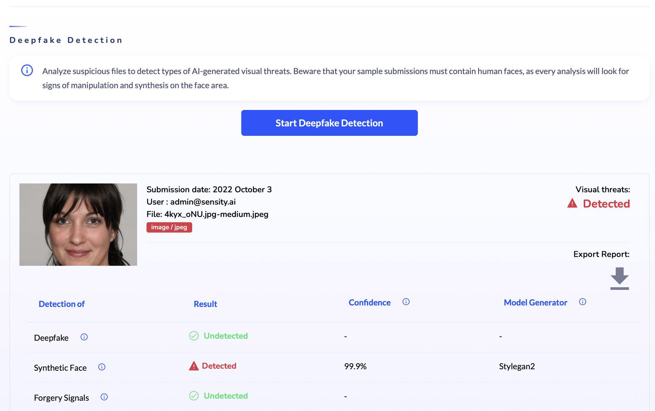Image resolution: width=655 pixels, height=411 pixels.
Task: Click the Forgery Signals row label
Action: [x=61, y=398]
